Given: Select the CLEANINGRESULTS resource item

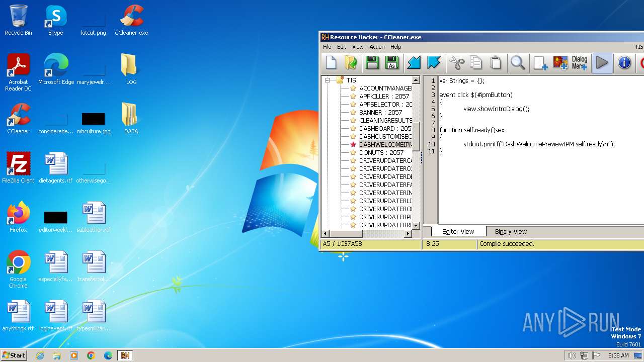Looking at the screenshot, I should click(385, 121).
